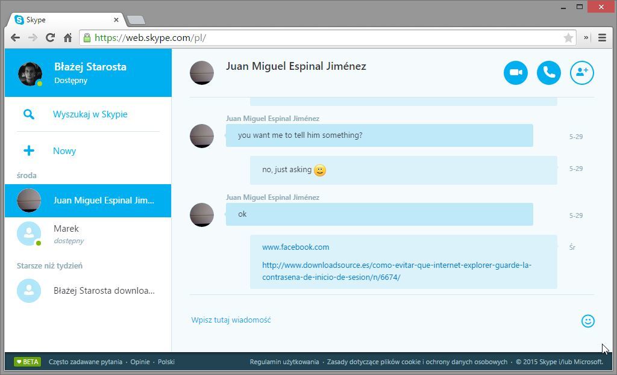Screen dimensions: 617x375
Task: Open the browser home page icon
Action: tap(67, 38)
